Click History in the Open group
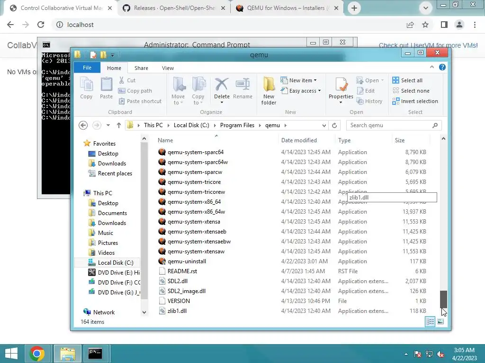The width and height of the screenshot is (485, 363). tap(369, 101)
